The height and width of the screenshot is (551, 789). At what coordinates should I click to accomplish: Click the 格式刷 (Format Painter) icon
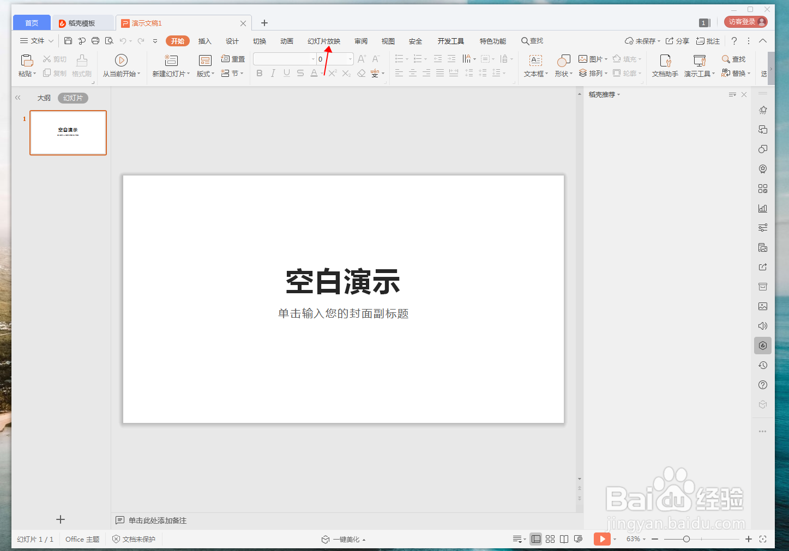point(81,65)
